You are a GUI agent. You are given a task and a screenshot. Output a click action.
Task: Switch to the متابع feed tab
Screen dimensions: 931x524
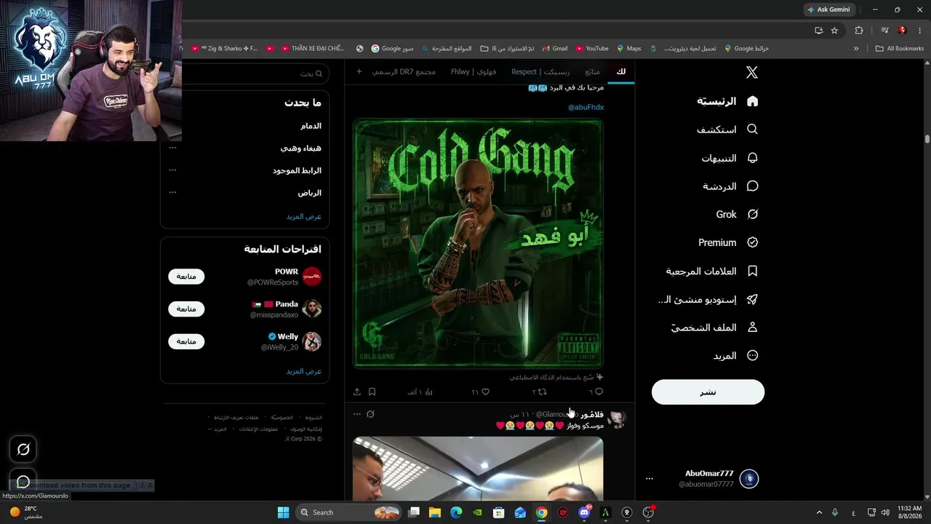pos(592,71)
